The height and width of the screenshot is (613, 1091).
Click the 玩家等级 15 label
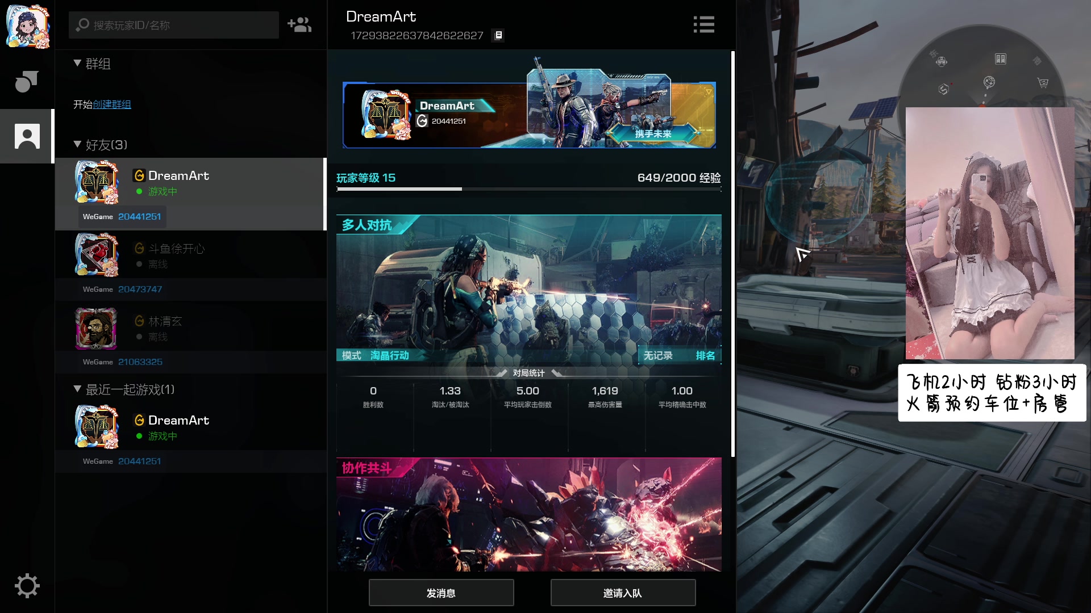366,178
